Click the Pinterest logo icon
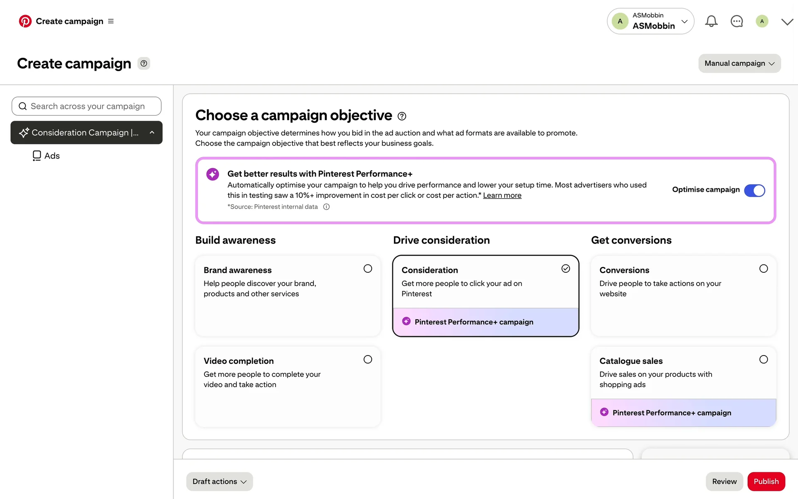This screenshot has width=798, height=499. pyautogui.click(x=25, y=21)
